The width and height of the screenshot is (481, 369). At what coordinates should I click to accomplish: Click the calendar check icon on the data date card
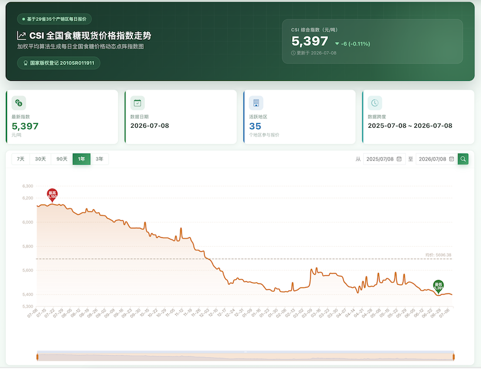tap(137, 103)
